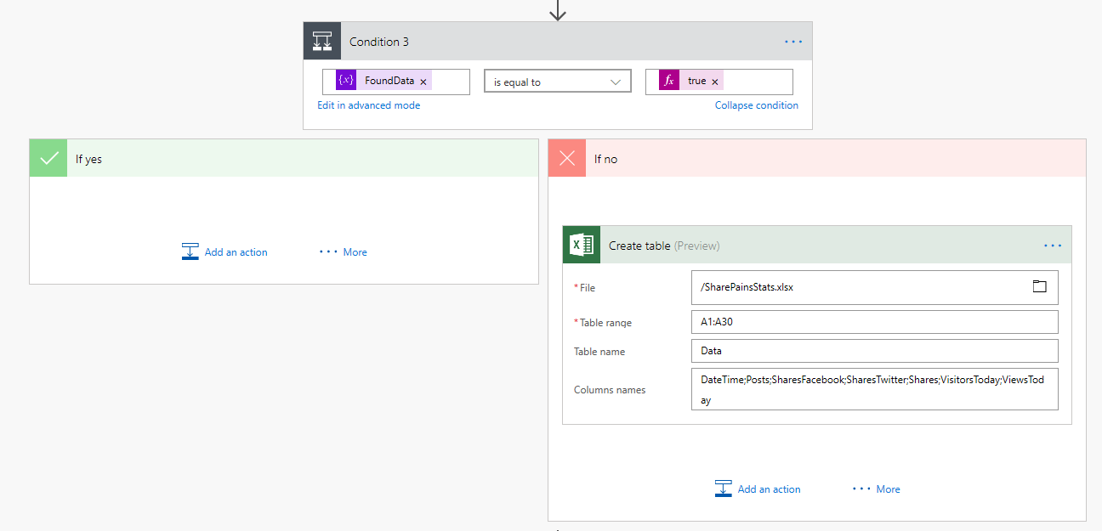This screenshot has height=531, width=1102.
Task: Open the file picker folder icon
Action: point(1039,286)
